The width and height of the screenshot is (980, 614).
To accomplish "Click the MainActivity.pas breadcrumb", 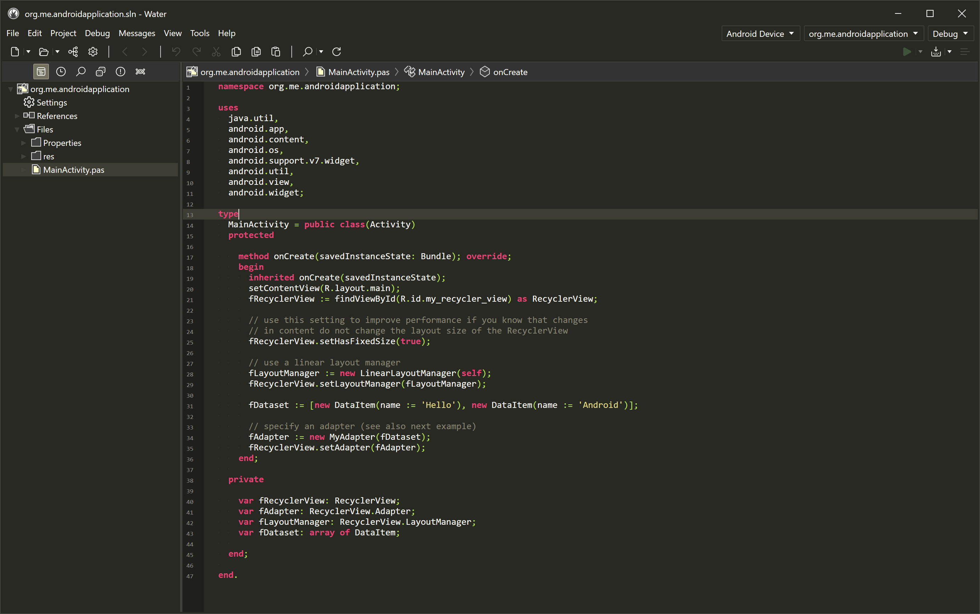I will (359, 72).
